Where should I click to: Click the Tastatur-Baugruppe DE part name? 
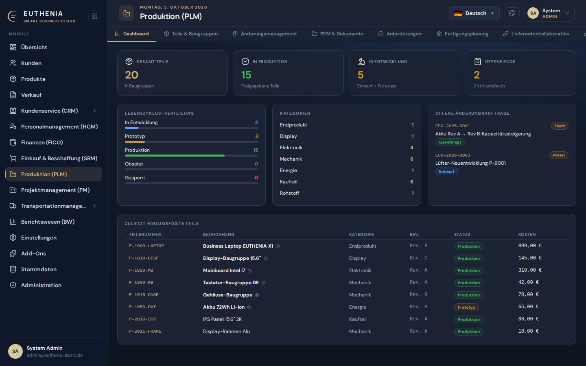click(231, 283)
